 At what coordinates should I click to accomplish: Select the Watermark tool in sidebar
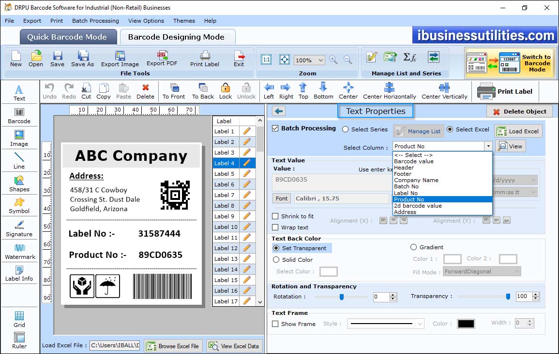20,252
